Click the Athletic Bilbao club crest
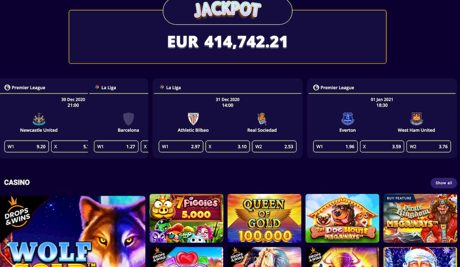Screen dimensions: 460x267 point(193,119)
